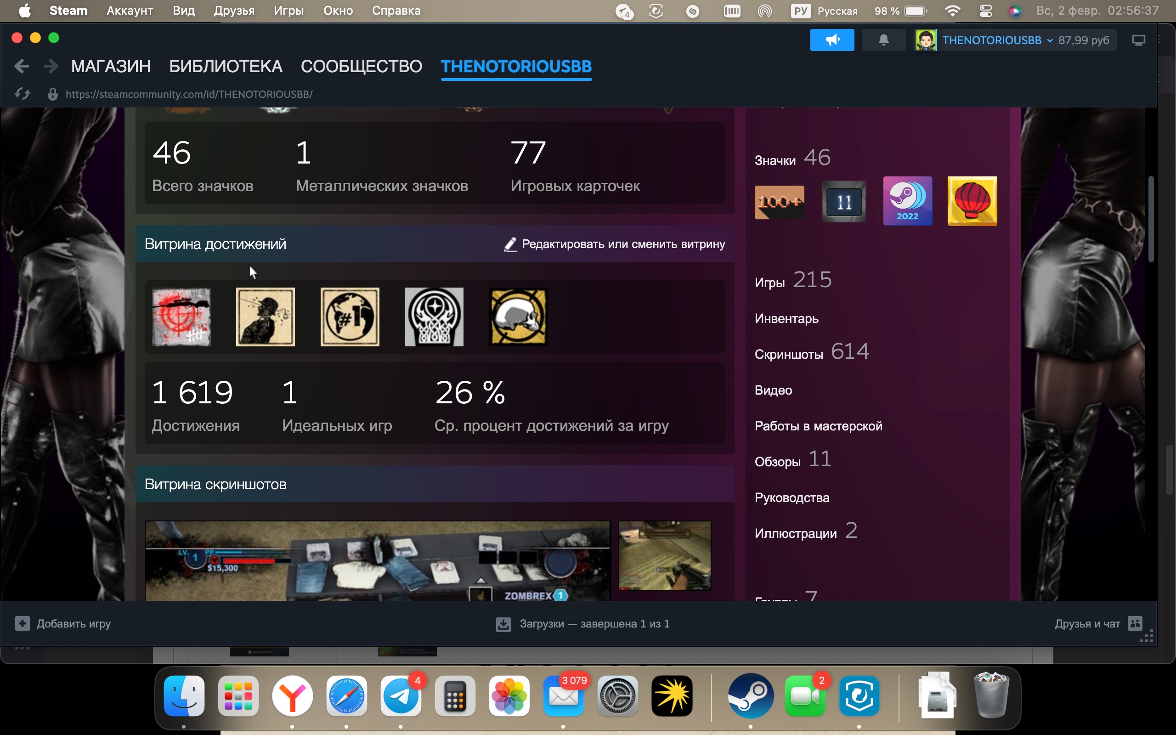Click the 1 Идеальных игр stat

point(337,406)
